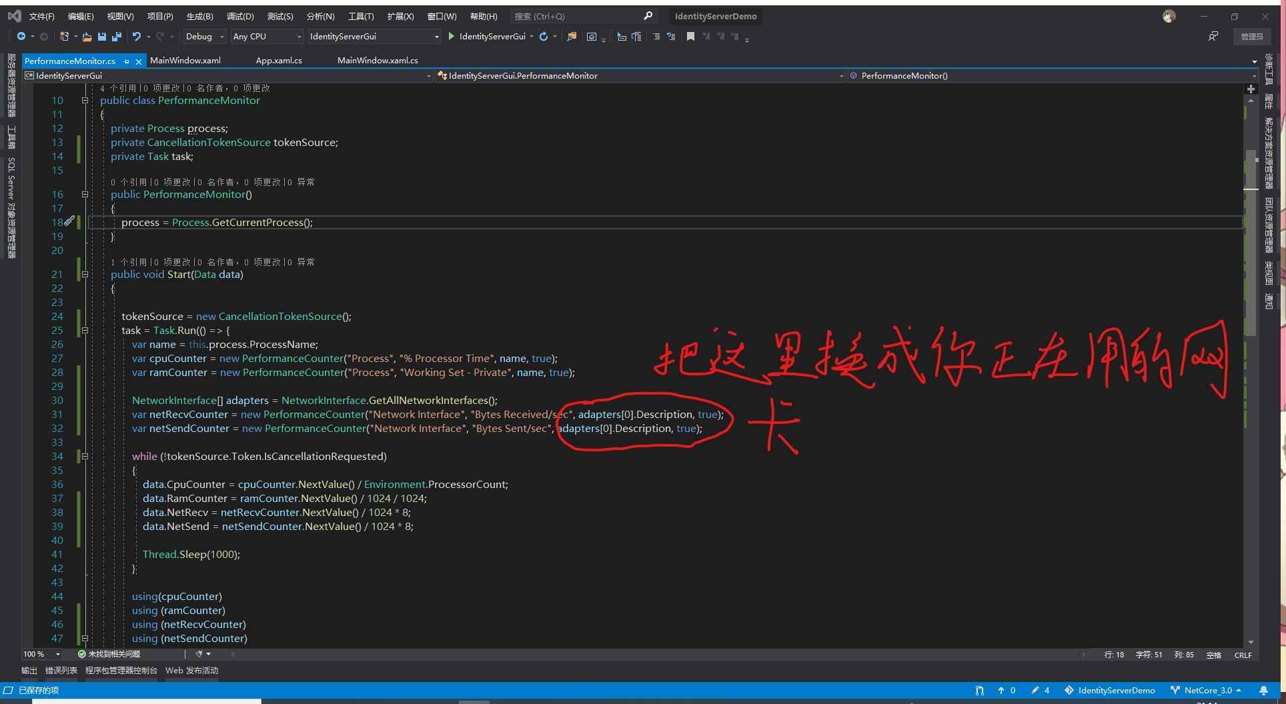This screenshot has height=704, width=1286.
Task: Click the Live Share icon at top right
Action: click(1213, 37)
